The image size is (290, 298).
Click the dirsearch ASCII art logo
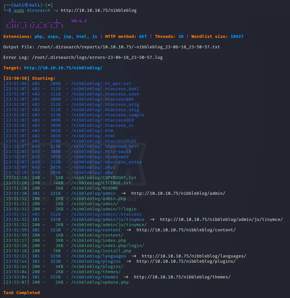pos(35,24)
